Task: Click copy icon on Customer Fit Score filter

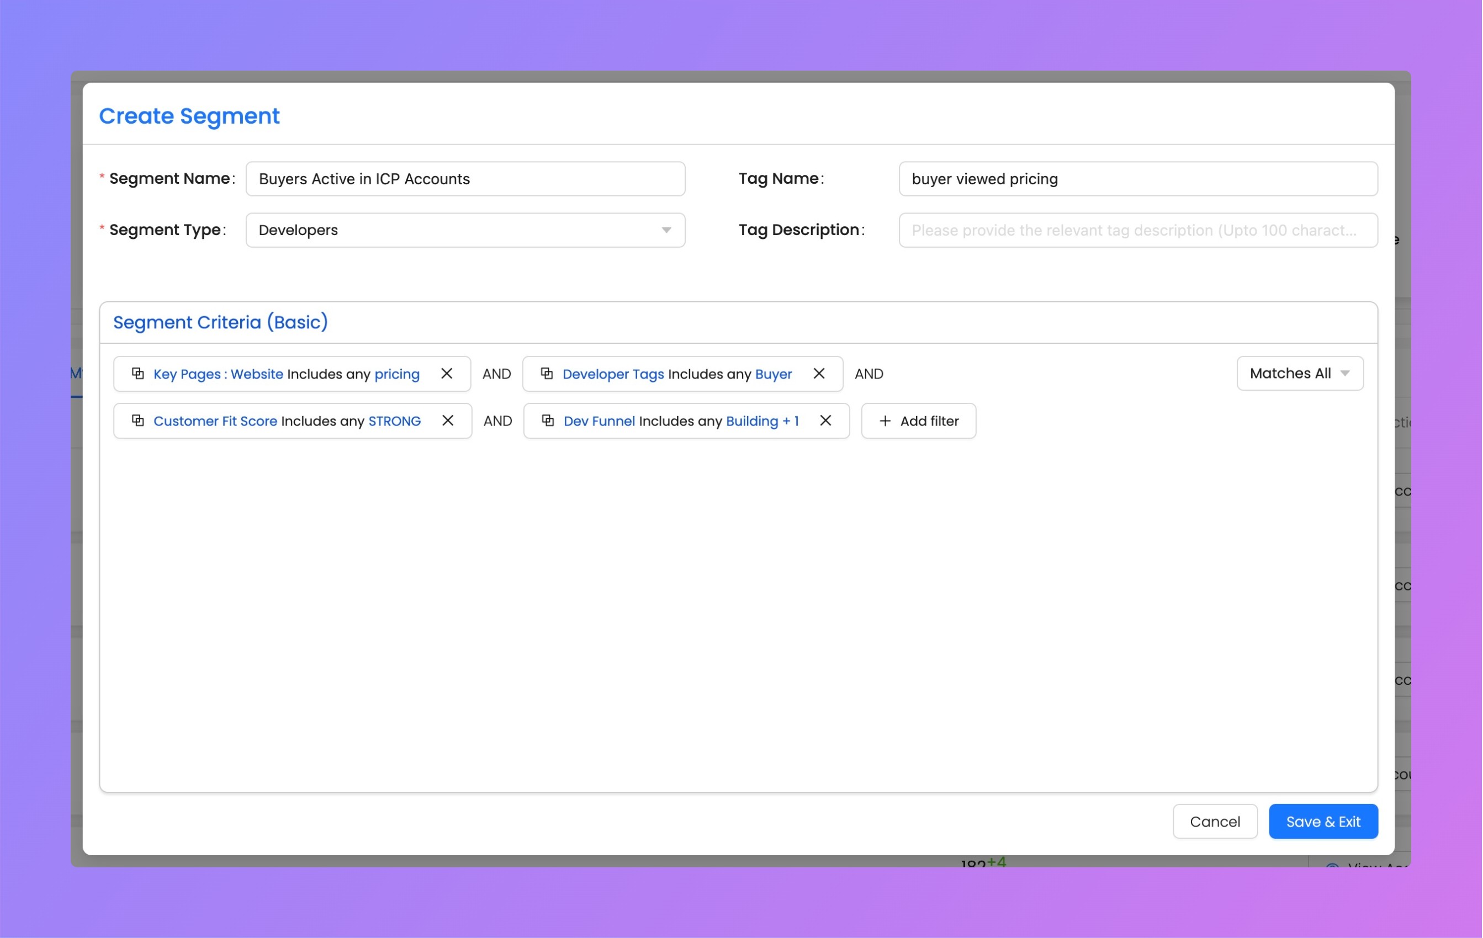Action: click(138, 420)
